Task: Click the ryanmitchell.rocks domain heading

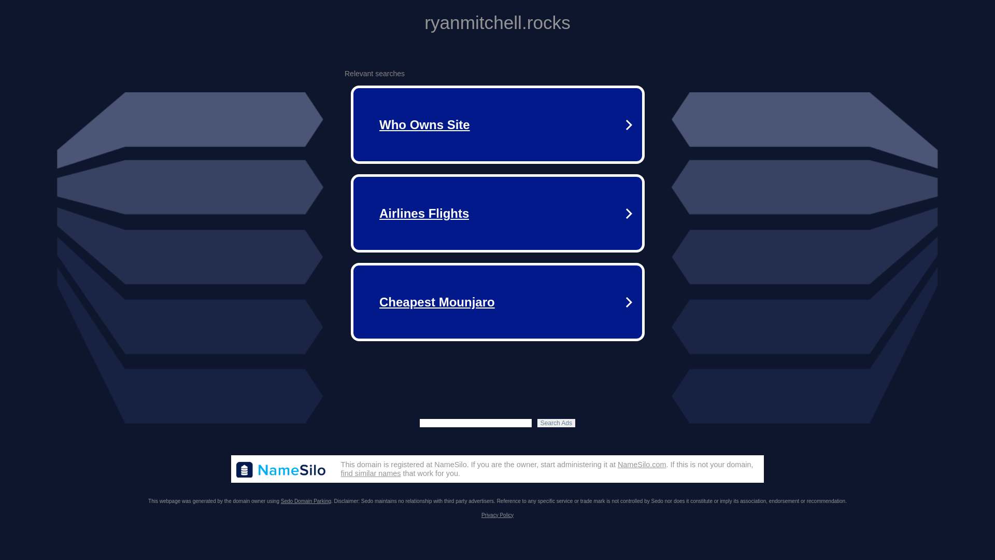Action: [497, 23]
